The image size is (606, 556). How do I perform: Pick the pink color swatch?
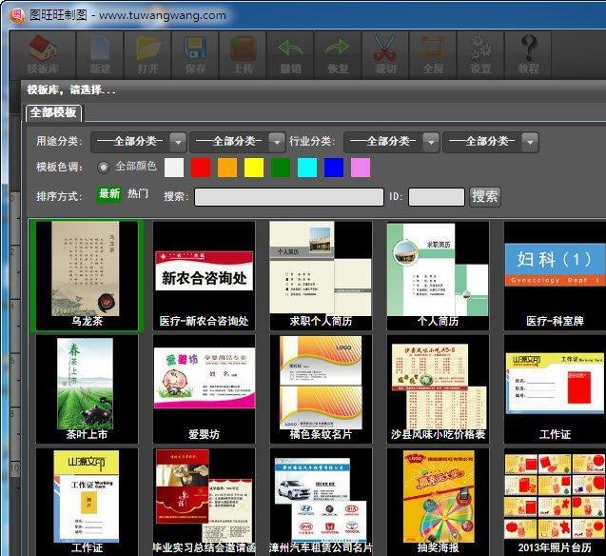pos(361,168)
